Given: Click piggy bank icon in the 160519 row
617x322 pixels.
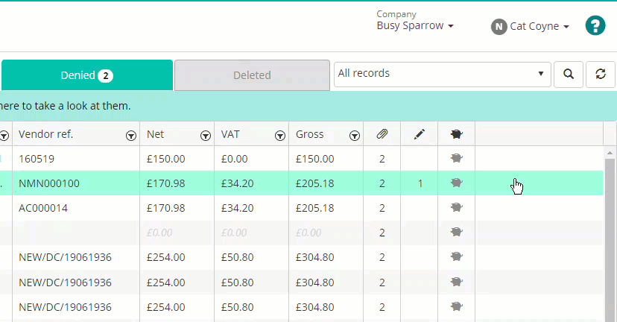Looking at the screenshot, I should 457,158.
